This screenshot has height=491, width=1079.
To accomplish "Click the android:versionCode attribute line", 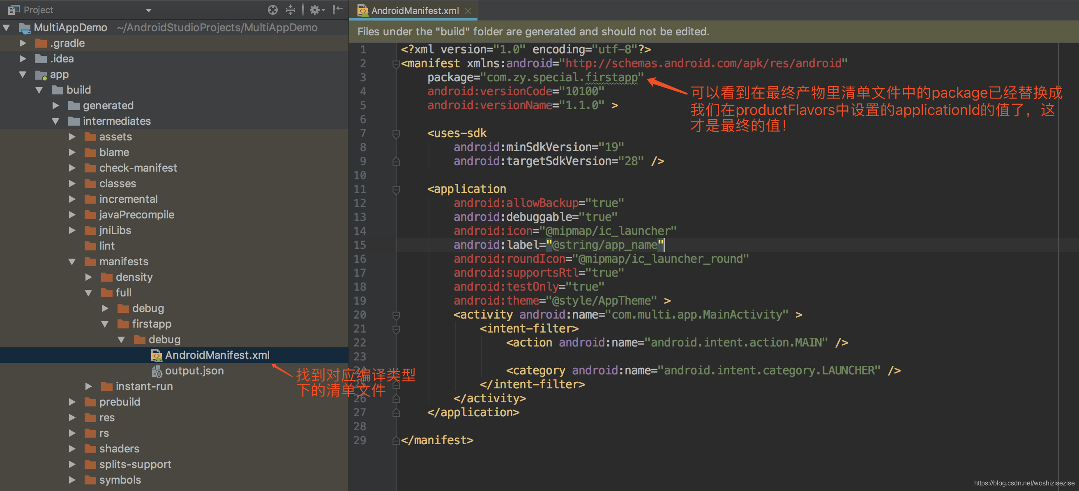I will 516,91.
